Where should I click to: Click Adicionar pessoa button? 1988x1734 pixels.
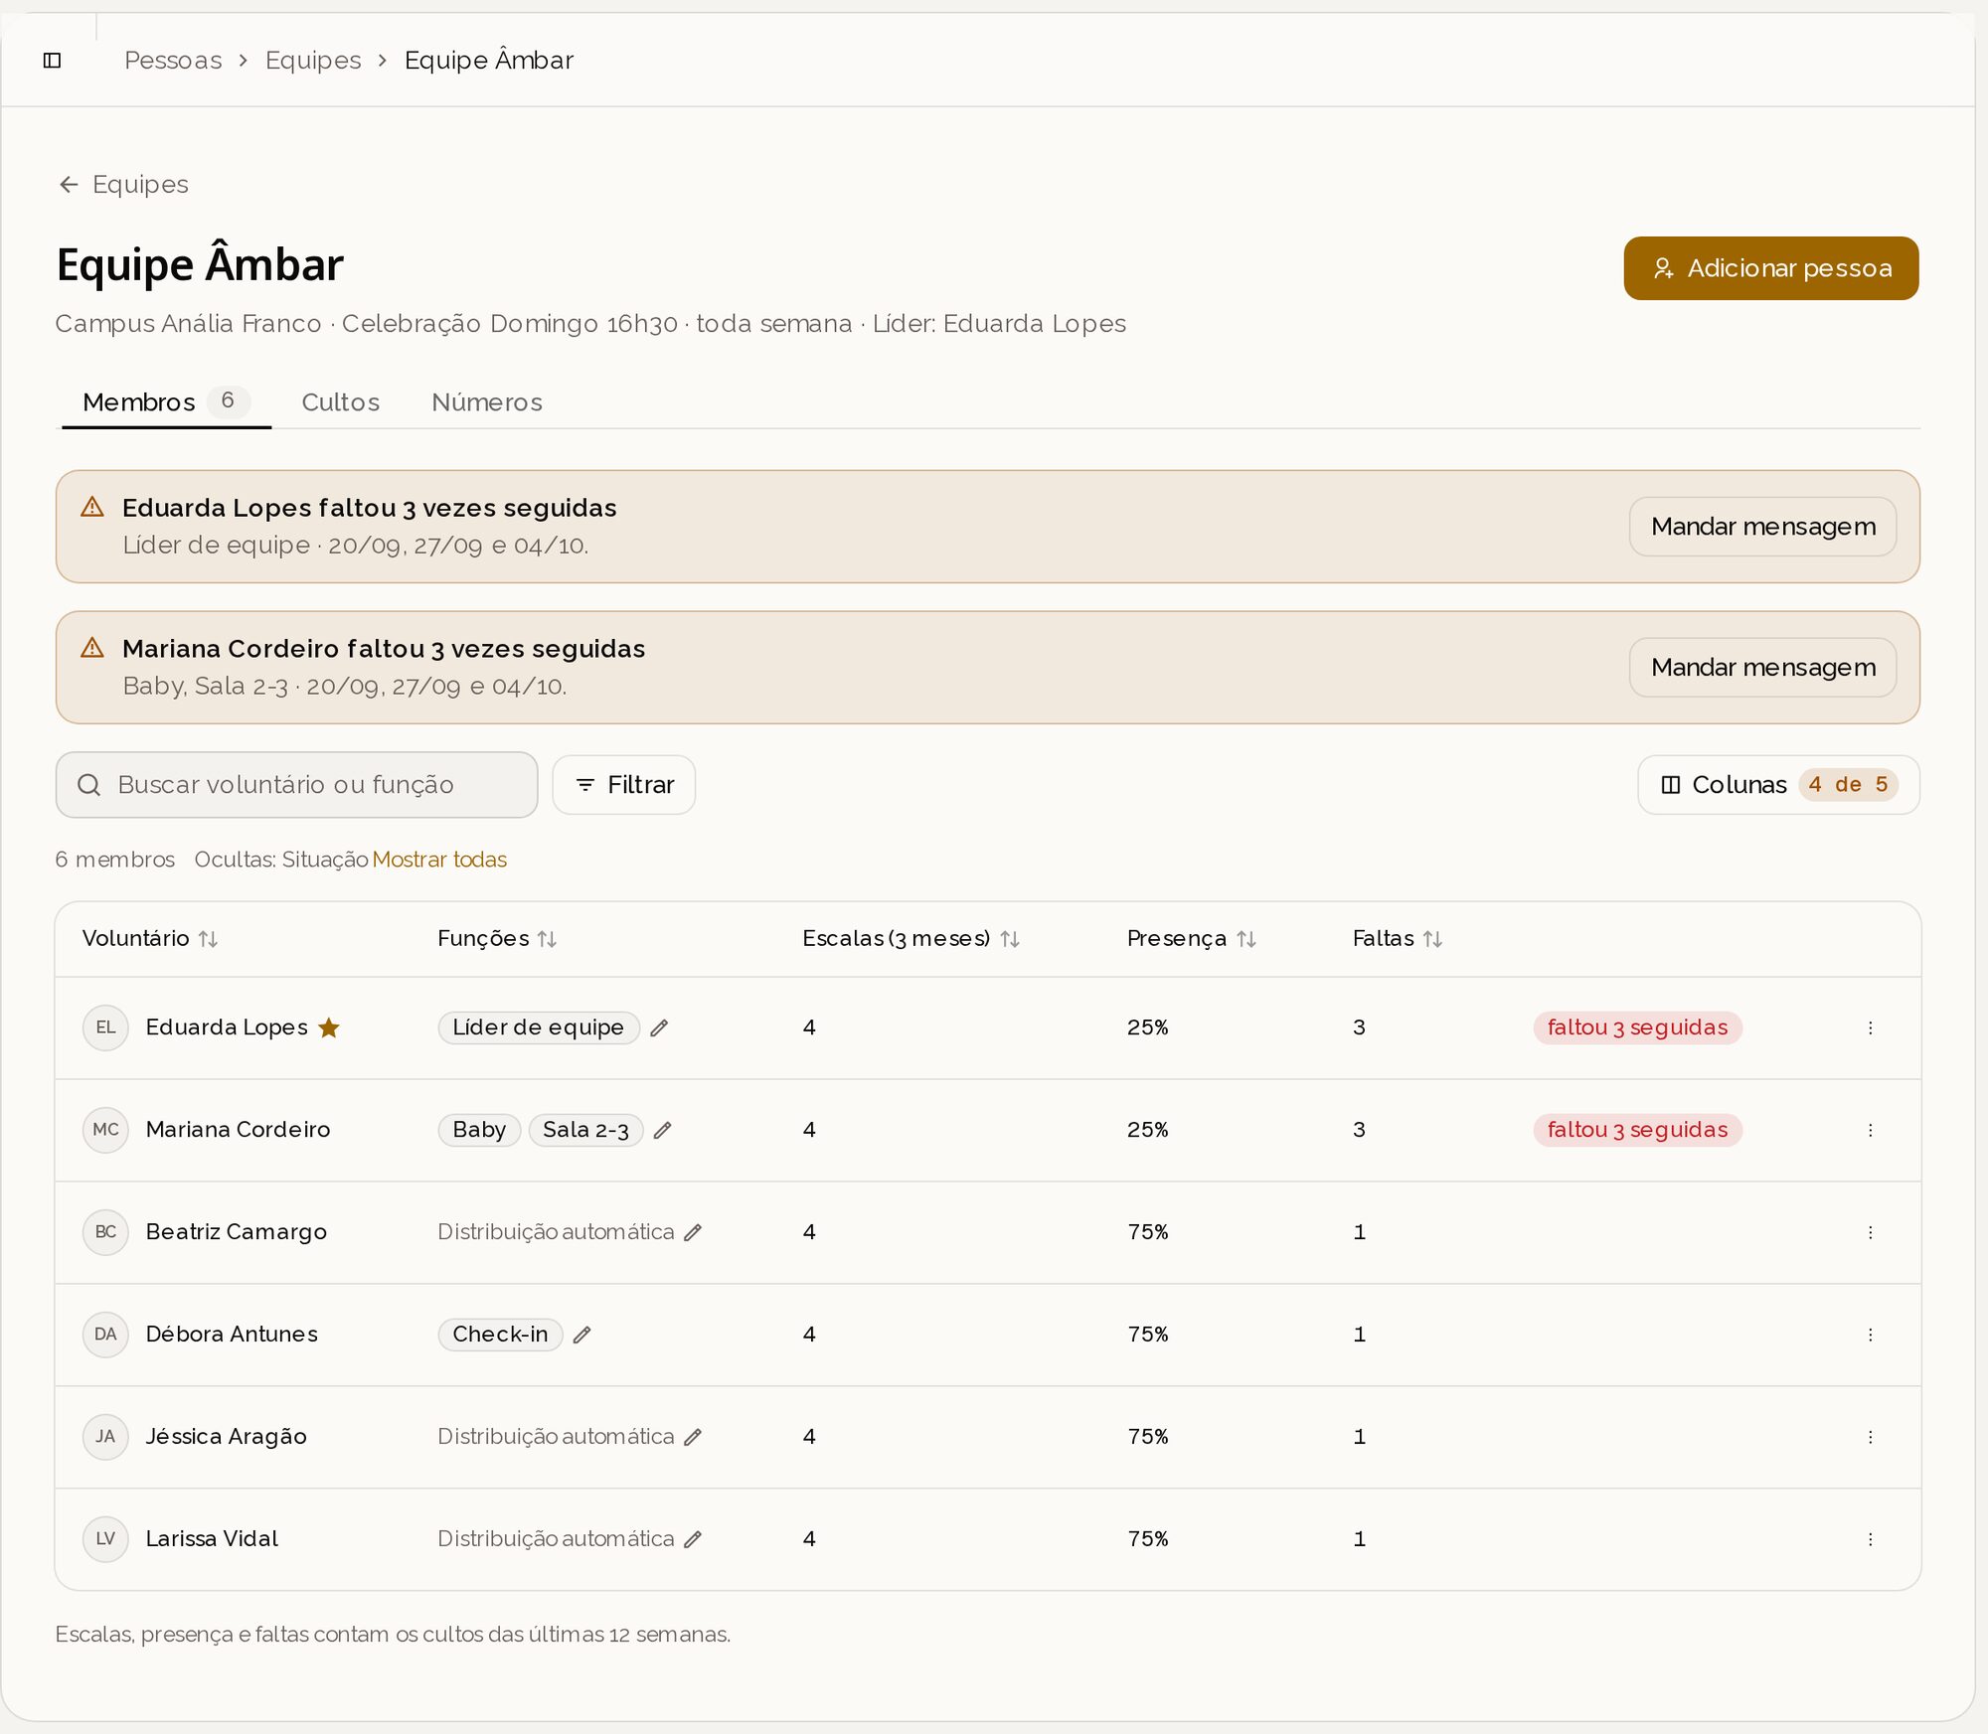click(x=1771, y=268)
